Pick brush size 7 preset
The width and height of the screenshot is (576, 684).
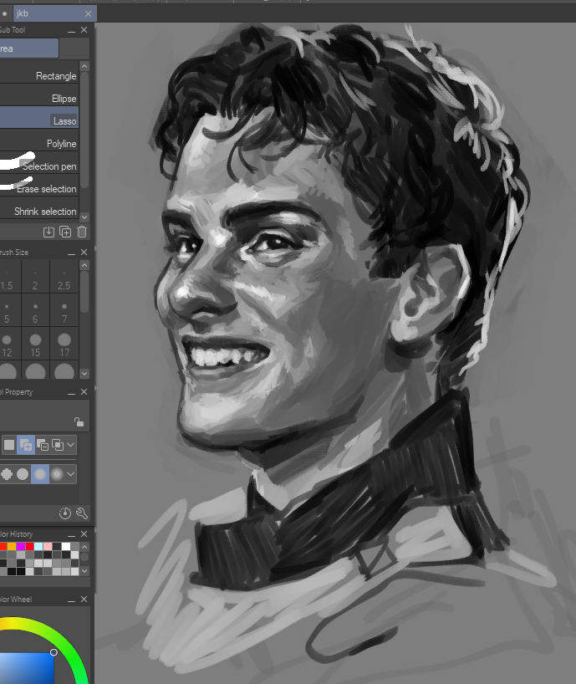64,310
